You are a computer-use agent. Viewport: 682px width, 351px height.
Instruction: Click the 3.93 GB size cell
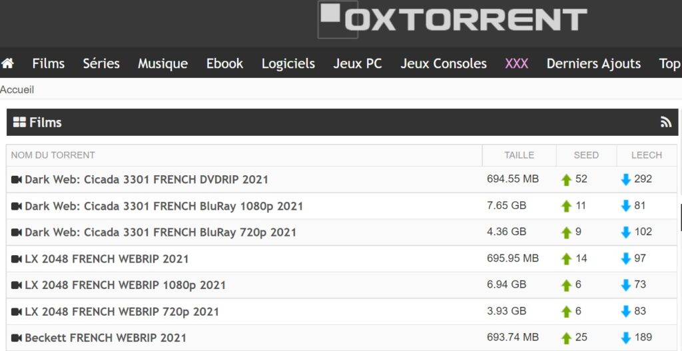click(x=507, y=311)
